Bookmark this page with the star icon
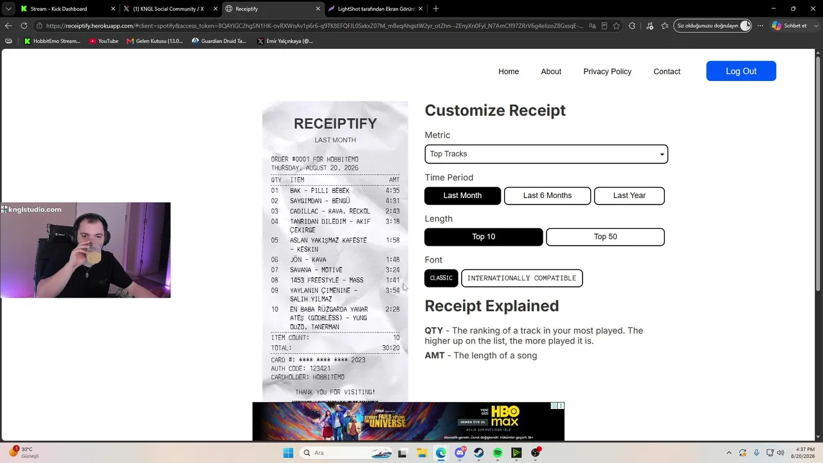The width and height of the screenshot is (823, 463). point(617,26)
